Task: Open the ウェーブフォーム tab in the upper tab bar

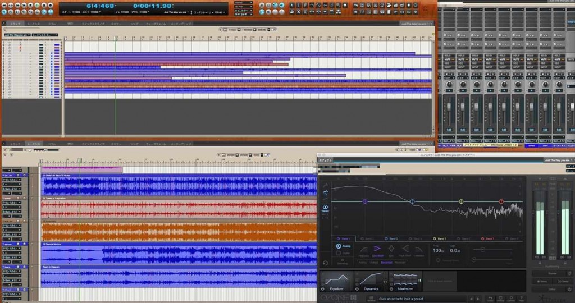Action: click(156, 24)
